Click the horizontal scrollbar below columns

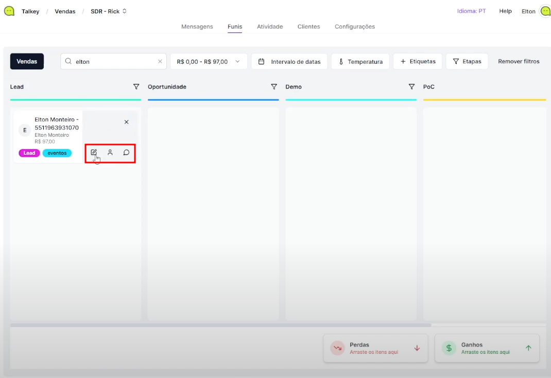click(220, 325)
